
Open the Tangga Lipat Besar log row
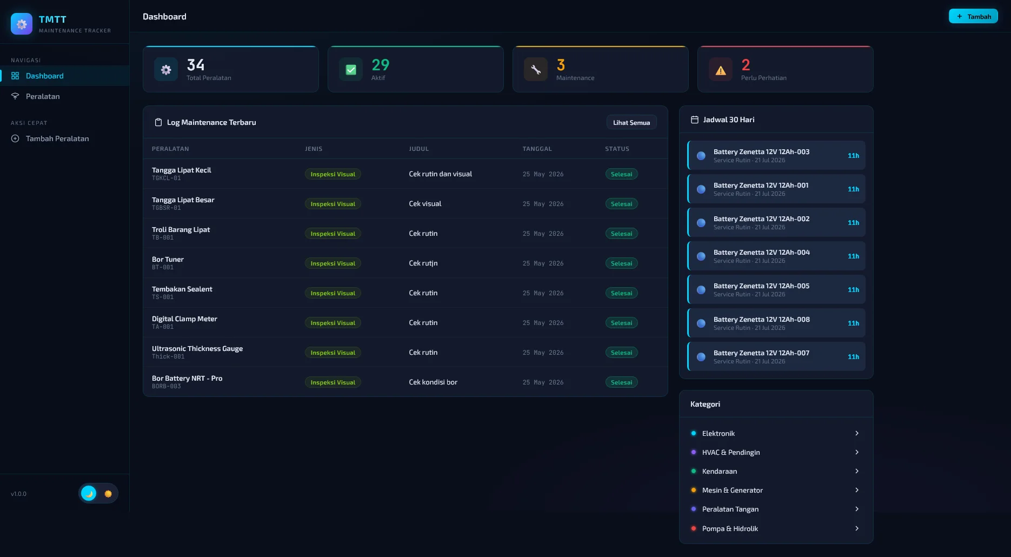pyautogui.click(x=405, y=203)
